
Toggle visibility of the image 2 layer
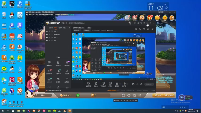point(47,37)
